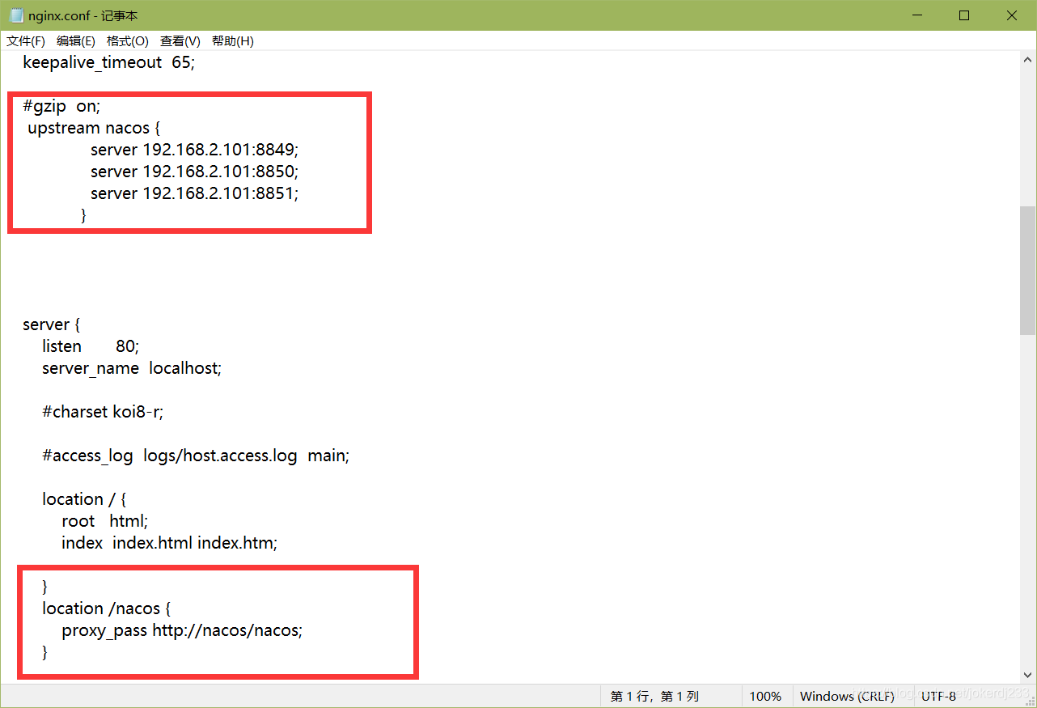The width and height of the screenshot is (1037, 708).
Task: Click the 'server {' line
Action: pos(52,324)
